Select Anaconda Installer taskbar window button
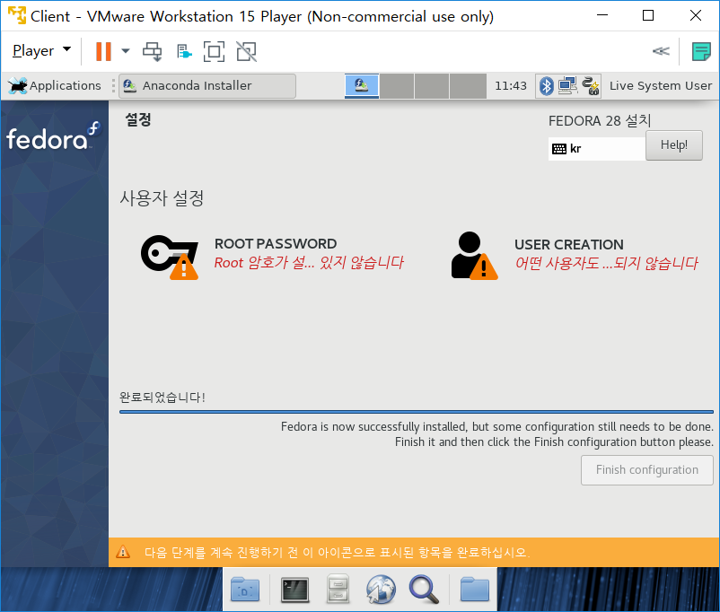 click(x=207, y=86)
